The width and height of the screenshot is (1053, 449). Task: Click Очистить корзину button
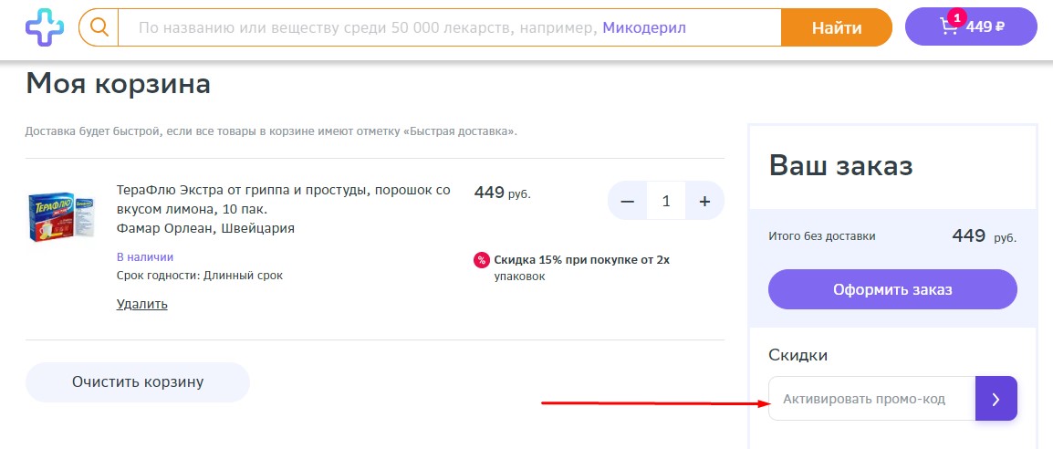click(x=138, y=382)
